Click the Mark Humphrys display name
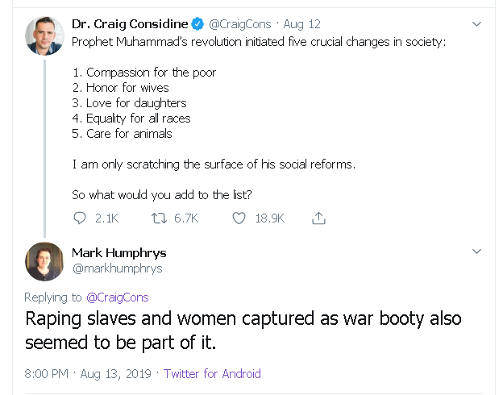 click(x=118, y=252)
